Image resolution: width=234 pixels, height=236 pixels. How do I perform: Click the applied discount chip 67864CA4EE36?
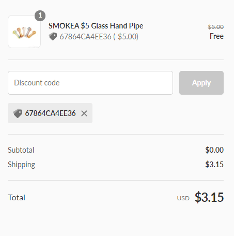coord(50,113)
